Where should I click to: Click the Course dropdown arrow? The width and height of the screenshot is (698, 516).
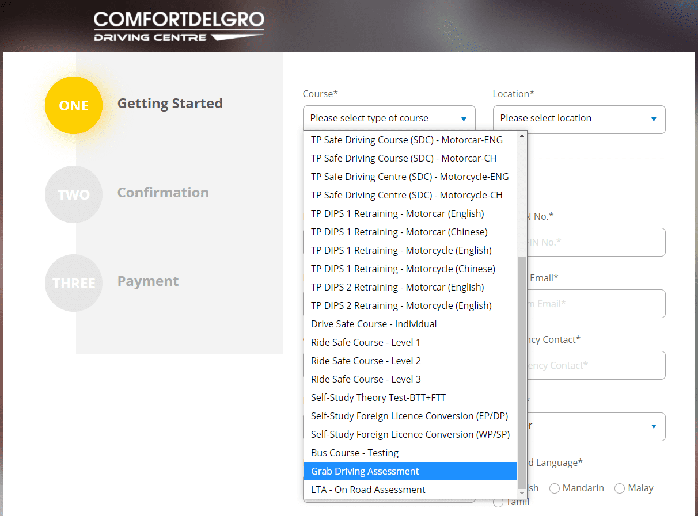tap(464, 119)
